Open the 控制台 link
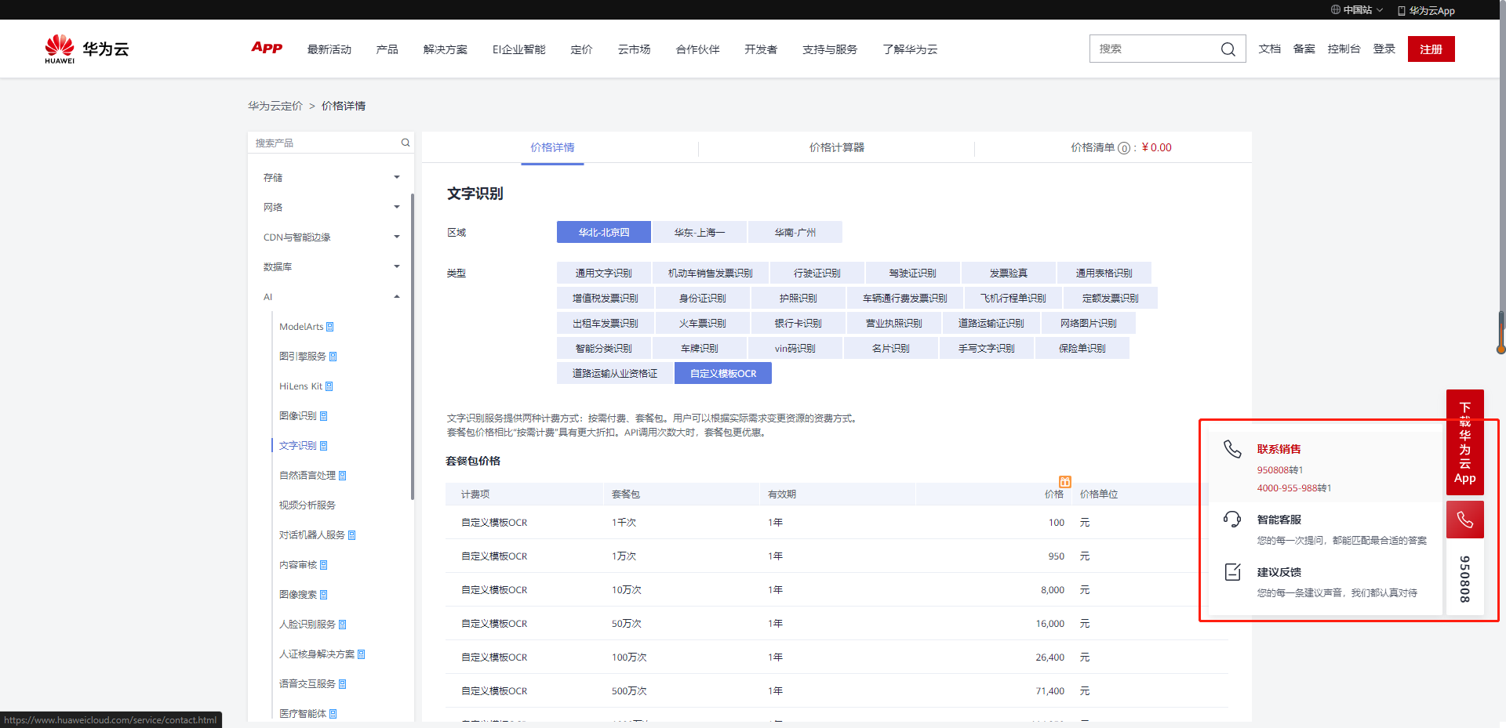Screen dimensions: 1506x728 [1344, 49]
